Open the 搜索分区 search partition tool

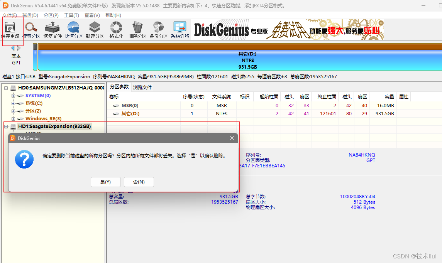pos(31,30)
